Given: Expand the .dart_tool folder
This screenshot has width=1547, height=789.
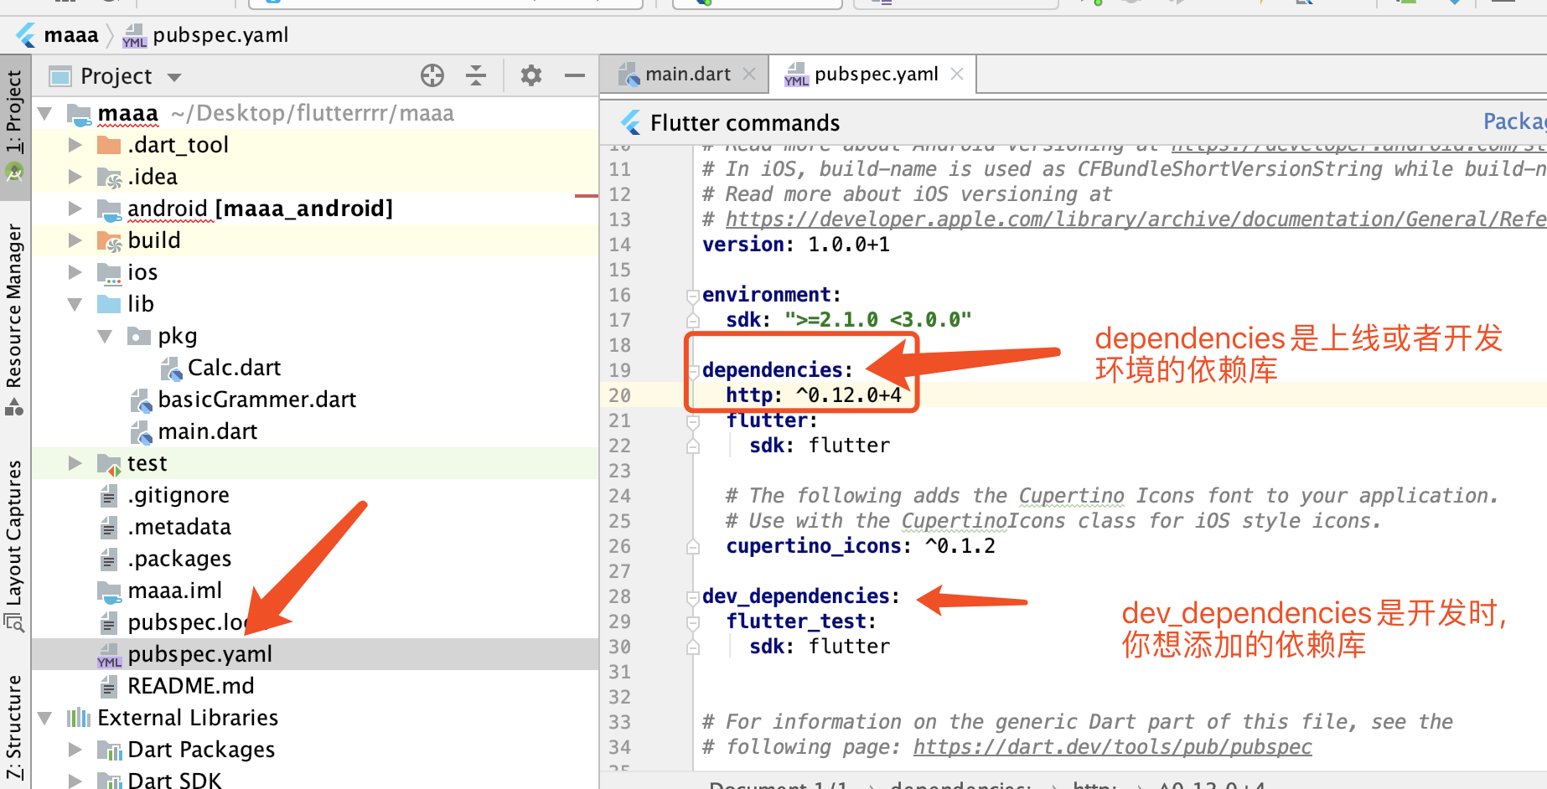Looking at the screenshot, I should [75, 145].
